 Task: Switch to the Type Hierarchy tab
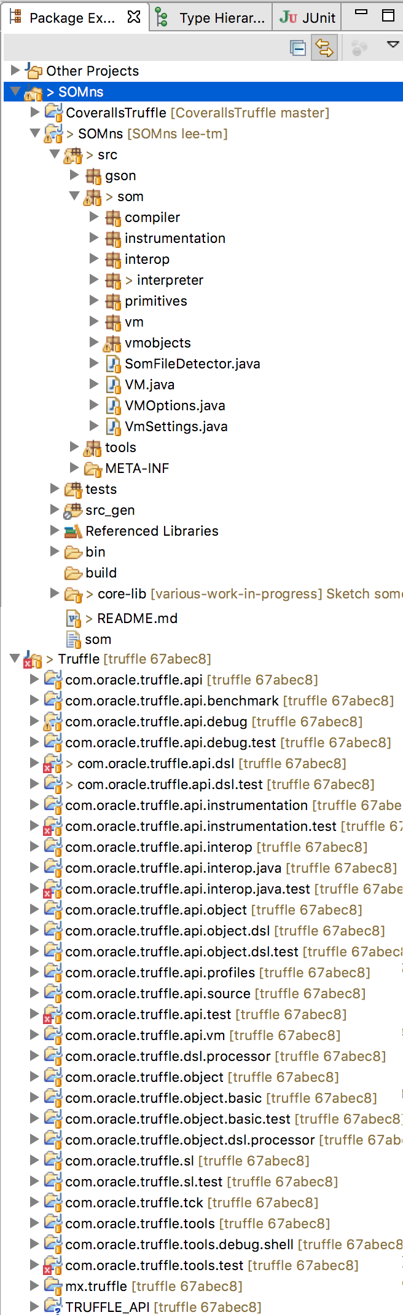(211, 17)
